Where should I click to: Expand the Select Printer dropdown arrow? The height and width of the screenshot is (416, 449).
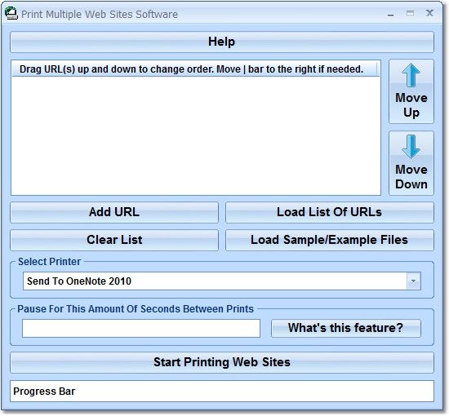[414, 281]
